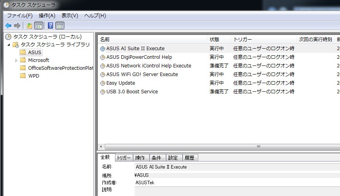The height and width of the screenshot is (196, 340).
Task: Click the ASUS folder icon in tree
Action: (x=23, y=52)
